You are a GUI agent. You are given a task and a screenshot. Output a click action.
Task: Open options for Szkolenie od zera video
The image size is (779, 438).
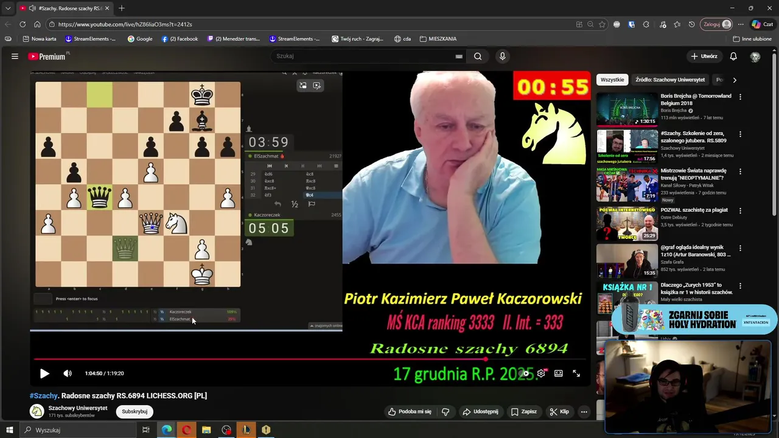740,134
